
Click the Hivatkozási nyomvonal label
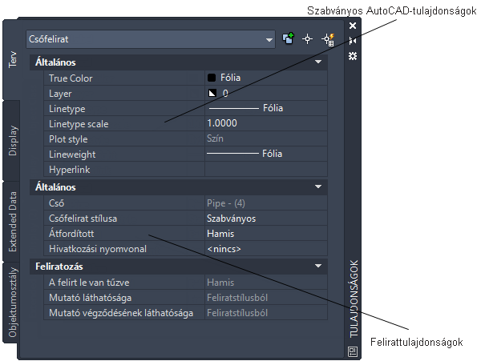click(98, 249)
